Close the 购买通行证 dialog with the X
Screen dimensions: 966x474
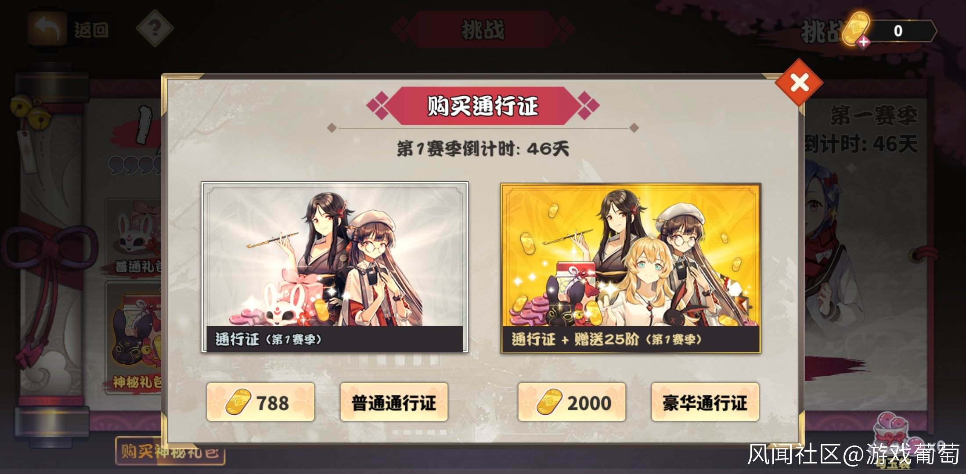pyautogui.click(x=799, y=83)
